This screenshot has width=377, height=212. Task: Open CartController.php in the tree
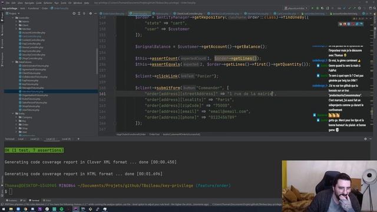point(30,37)
